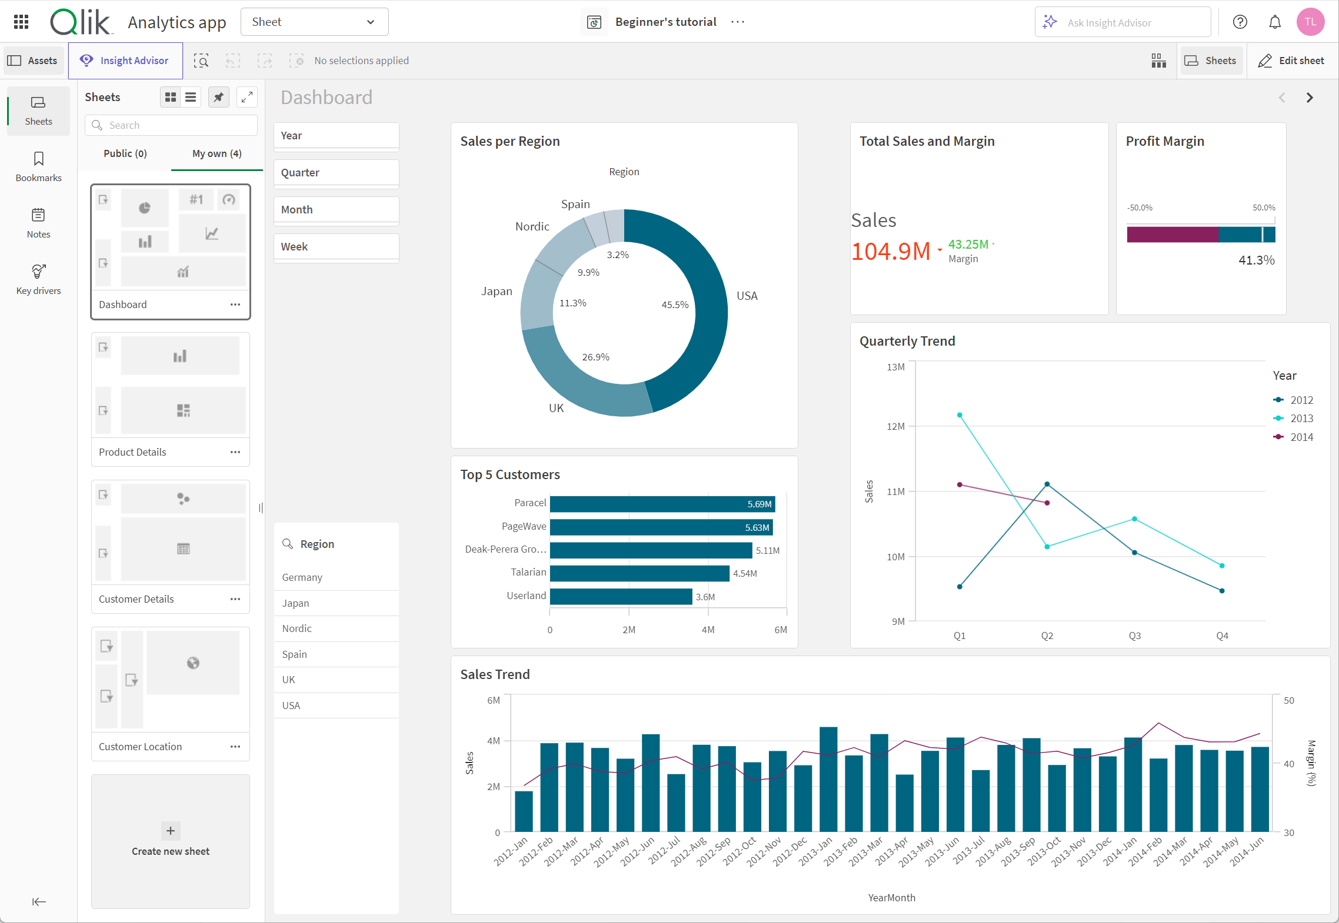
Task: Click the list view icon for sheets
Action: (x=190, y=96)
